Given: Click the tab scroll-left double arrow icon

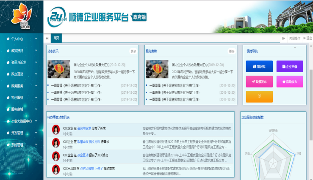Looking at the screenshot, I should [47, 38].
